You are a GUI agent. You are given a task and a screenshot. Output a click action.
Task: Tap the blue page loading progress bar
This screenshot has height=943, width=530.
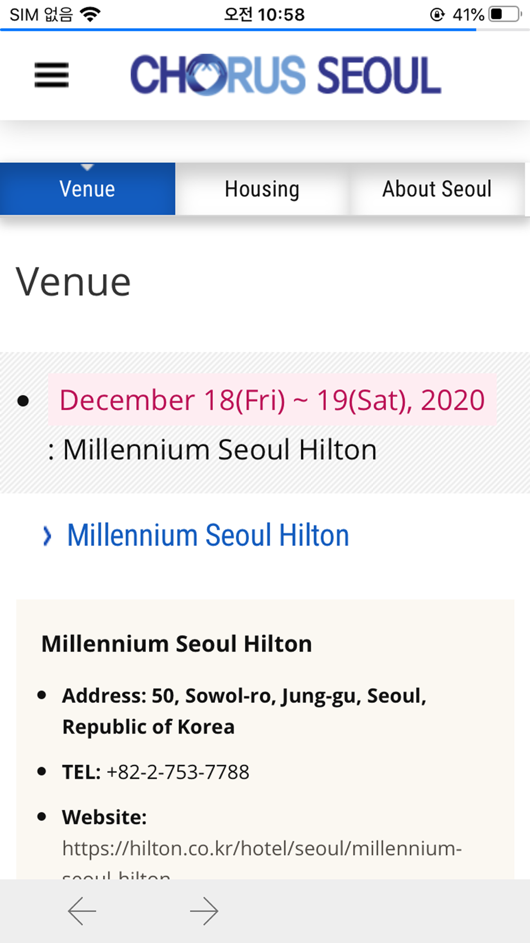coord(238,30)
